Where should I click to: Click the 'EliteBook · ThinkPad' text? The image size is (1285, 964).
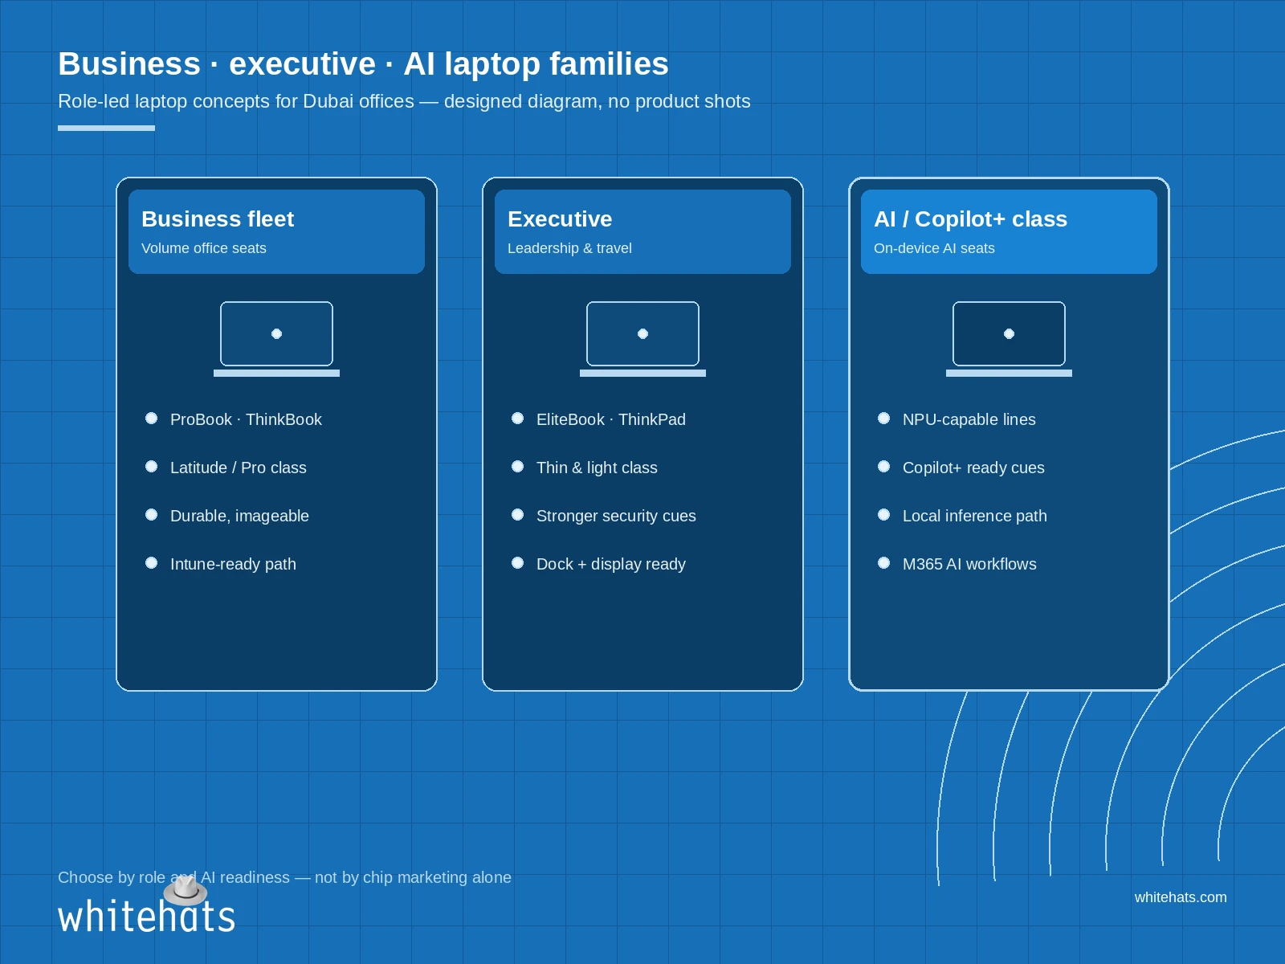pyautogui.click(x=611, y=419)
